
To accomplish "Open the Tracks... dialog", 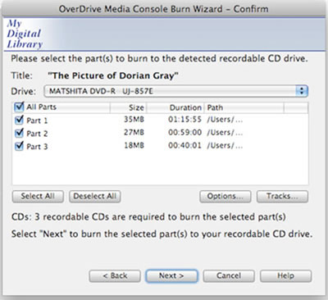I will pos(282,196).
